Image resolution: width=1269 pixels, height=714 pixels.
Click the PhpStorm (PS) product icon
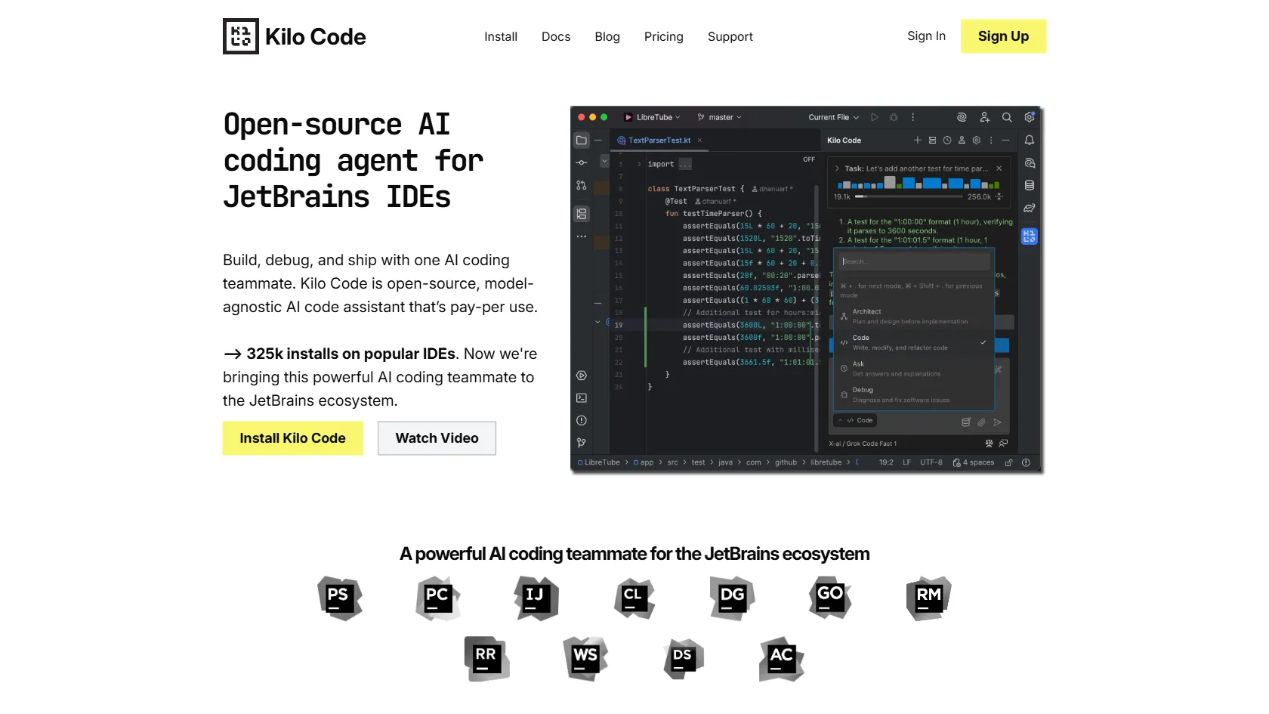click(339, 598)
